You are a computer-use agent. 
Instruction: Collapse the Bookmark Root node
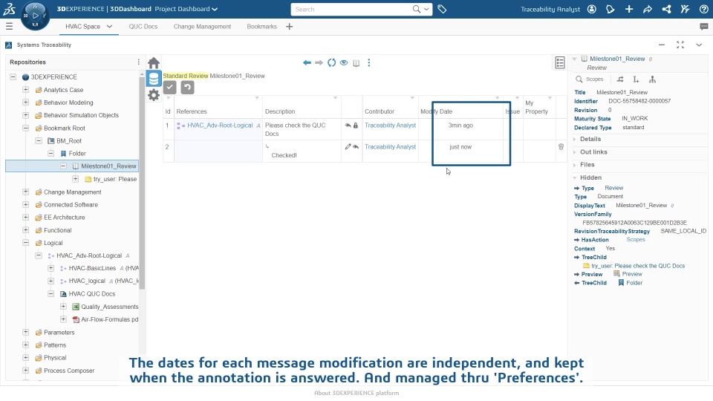(x=26, y=128)
